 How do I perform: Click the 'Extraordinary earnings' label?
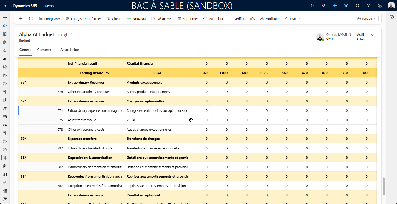click(x=86, y=195)
